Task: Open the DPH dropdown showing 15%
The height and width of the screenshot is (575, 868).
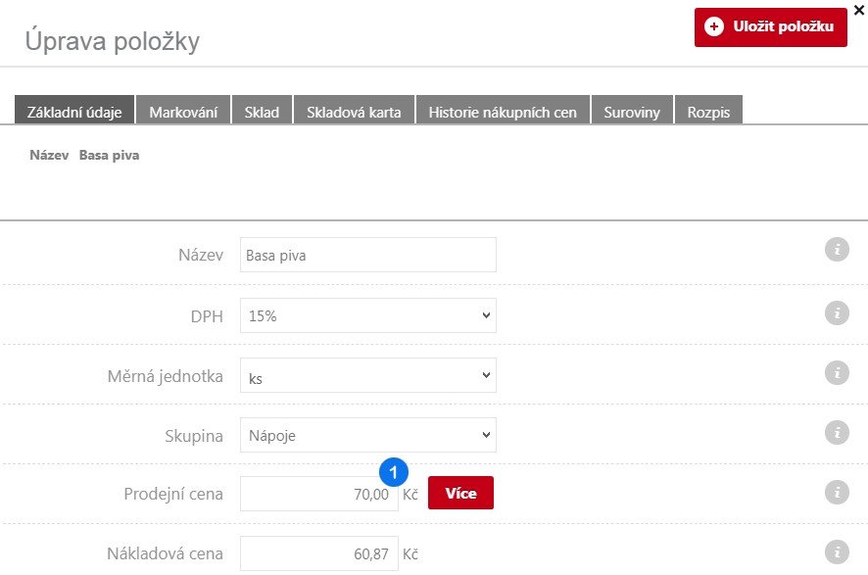Action: click(x=367, y=314)
